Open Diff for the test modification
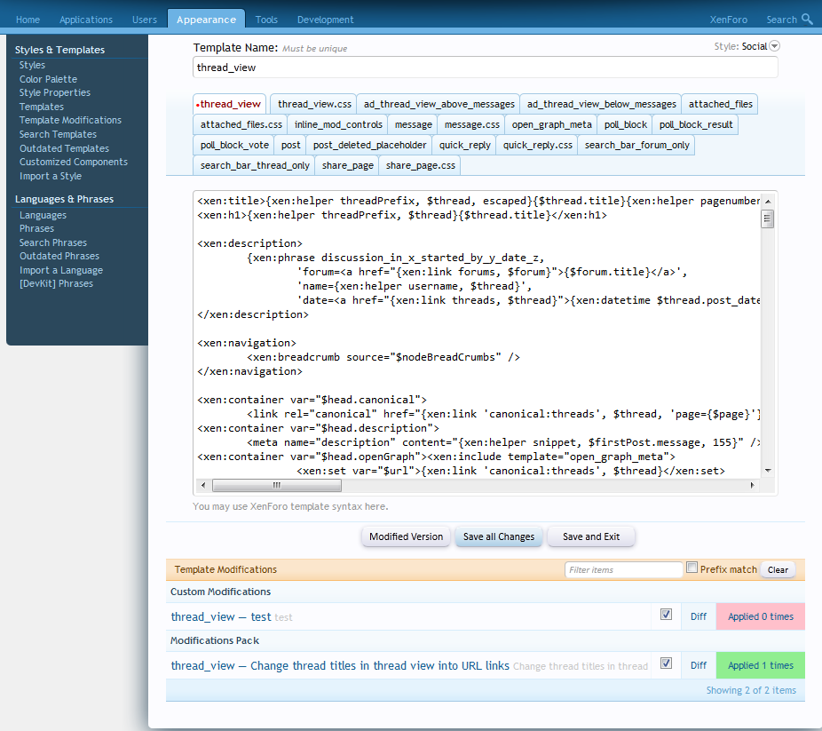The width and height of the screenshot is (822, 731). click(699, 616)
